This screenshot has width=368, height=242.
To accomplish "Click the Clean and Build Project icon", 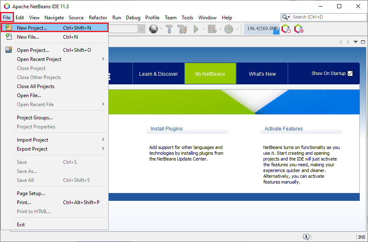I will [182, 29].
